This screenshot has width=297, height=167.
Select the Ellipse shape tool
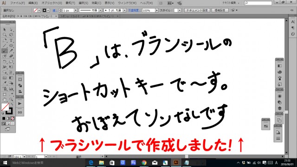pyautogui.click(x=11, y=45)
